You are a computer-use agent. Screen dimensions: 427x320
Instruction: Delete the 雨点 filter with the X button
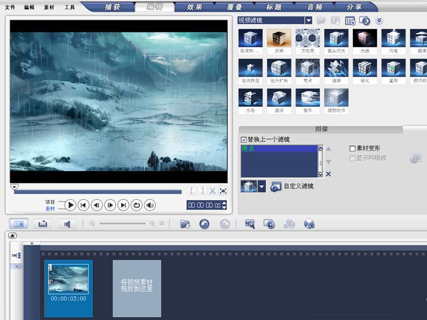click(x=328, y=174)
